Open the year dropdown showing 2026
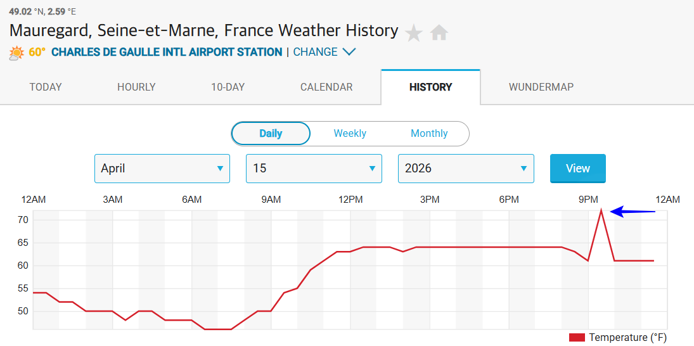This screenshot has height=346, width=694. pyautogui.click(x=466, y=169)
